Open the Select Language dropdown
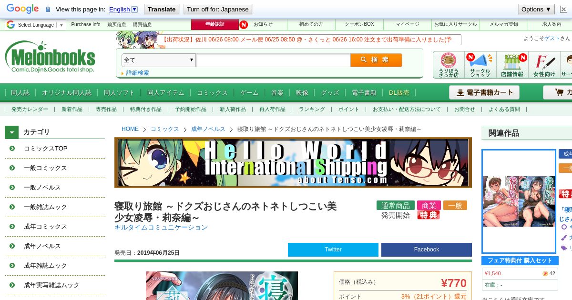The width and height of the screenshot is (572, 300). click(x=36, y=25)
